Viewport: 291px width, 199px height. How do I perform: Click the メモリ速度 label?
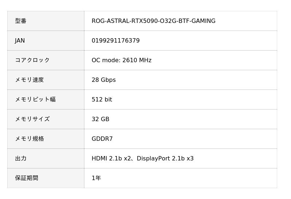pyautogui.click(x=29, y=80)
